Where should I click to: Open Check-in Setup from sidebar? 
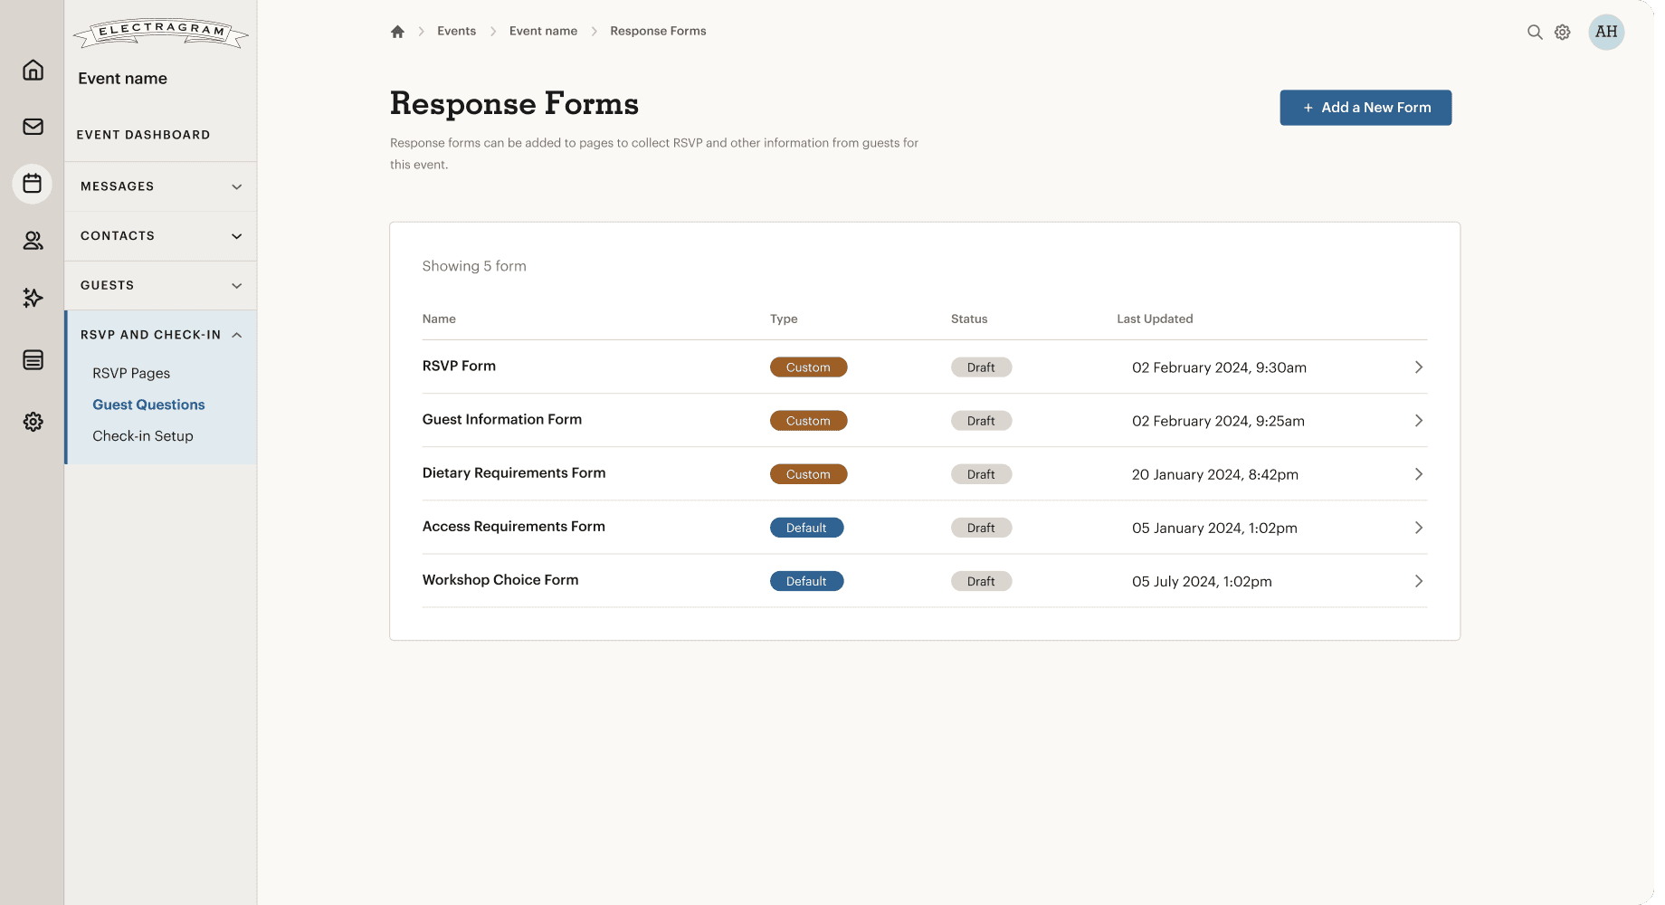click(x=143, y=435)
